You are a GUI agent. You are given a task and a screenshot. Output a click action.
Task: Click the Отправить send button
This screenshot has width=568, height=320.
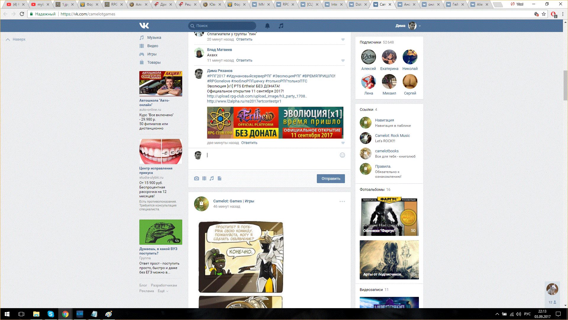coord(331,179)
